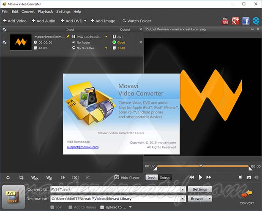The height and width of the screenshot is (211, 262).
Task: Open the Convert menu
Action: coord(28,11)
